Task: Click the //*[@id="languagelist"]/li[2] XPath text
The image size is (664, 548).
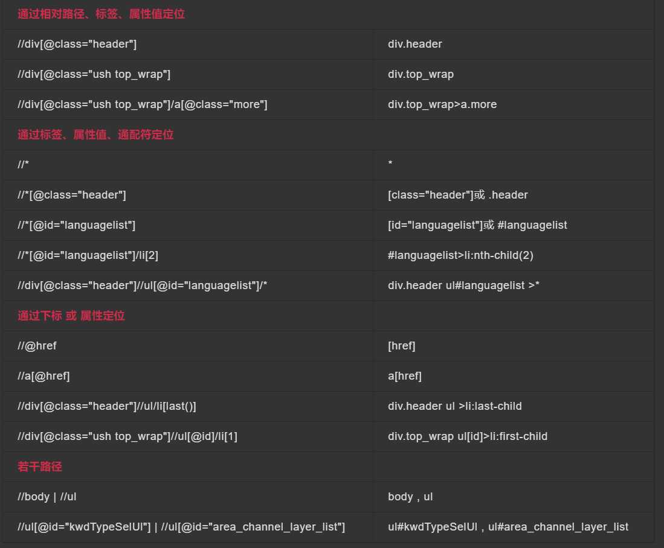Action: tap(88, 255)
